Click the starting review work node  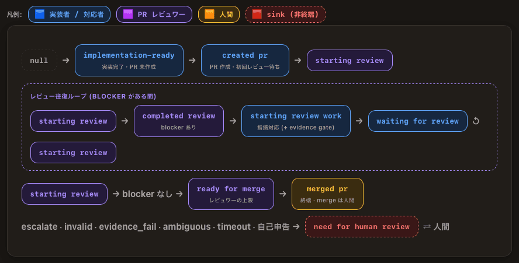coord(296,121)
